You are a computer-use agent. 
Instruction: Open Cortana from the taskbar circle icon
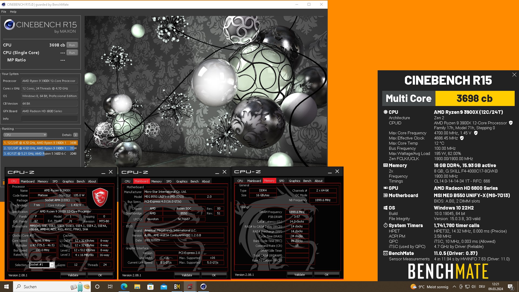point(97,287)
